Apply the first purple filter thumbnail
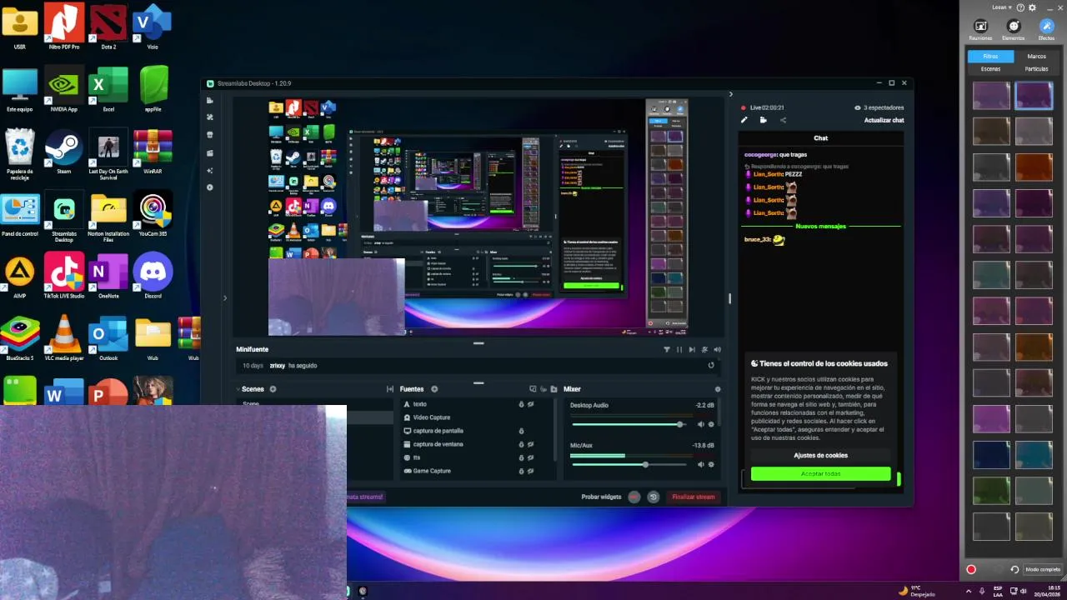 tap(991, 96)
